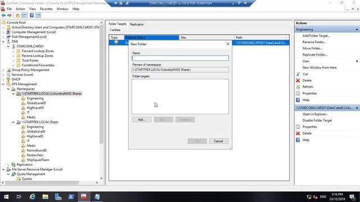
Task: Select the DHCP node in tree
Action: [16, 79]
